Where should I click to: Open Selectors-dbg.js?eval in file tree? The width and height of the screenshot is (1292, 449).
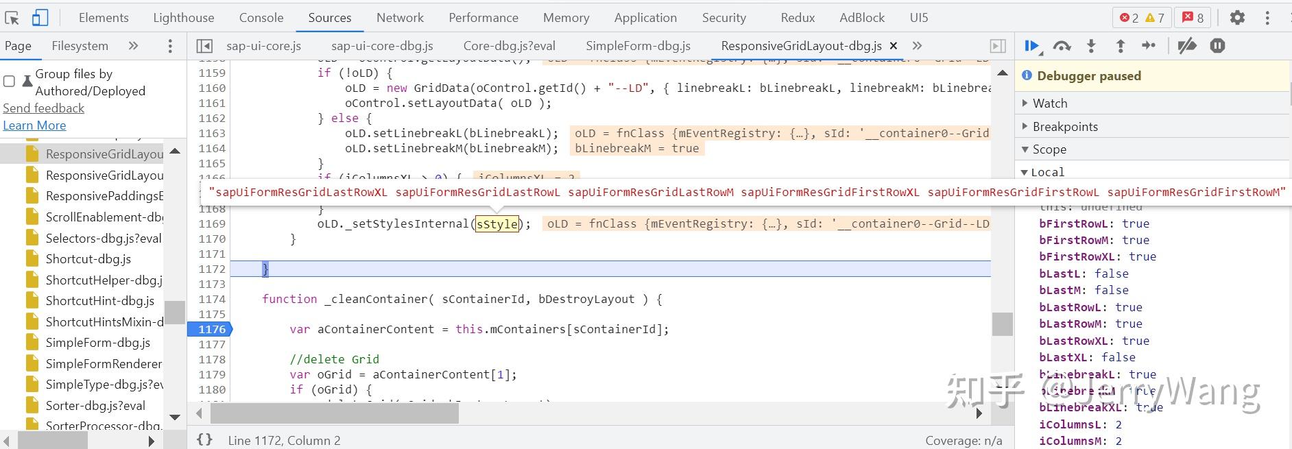[95, 239]
